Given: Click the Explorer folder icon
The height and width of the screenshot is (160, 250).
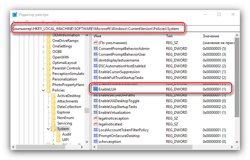Looking at the screenshot, I should point(53,112).
